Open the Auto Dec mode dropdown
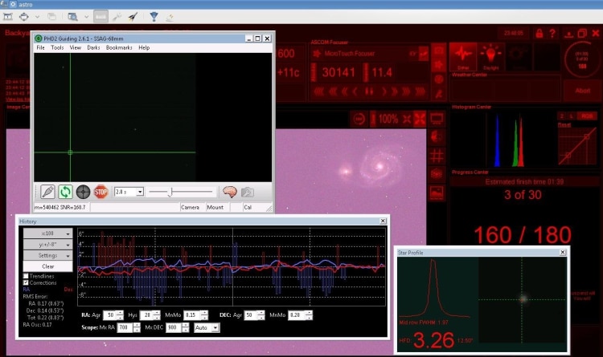Image resolution: width=603 pixels, height=357 pixels. (207, 327)
